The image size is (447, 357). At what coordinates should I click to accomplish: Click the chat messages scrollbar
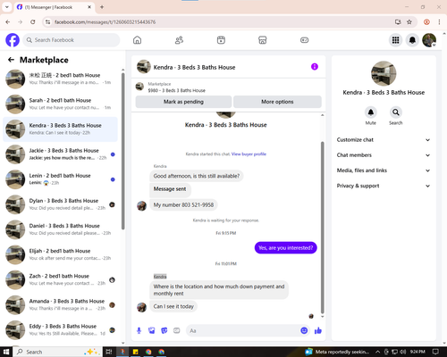point(322,228)
